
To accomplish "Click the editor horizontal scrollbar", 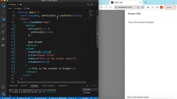I will coord(52,82).
